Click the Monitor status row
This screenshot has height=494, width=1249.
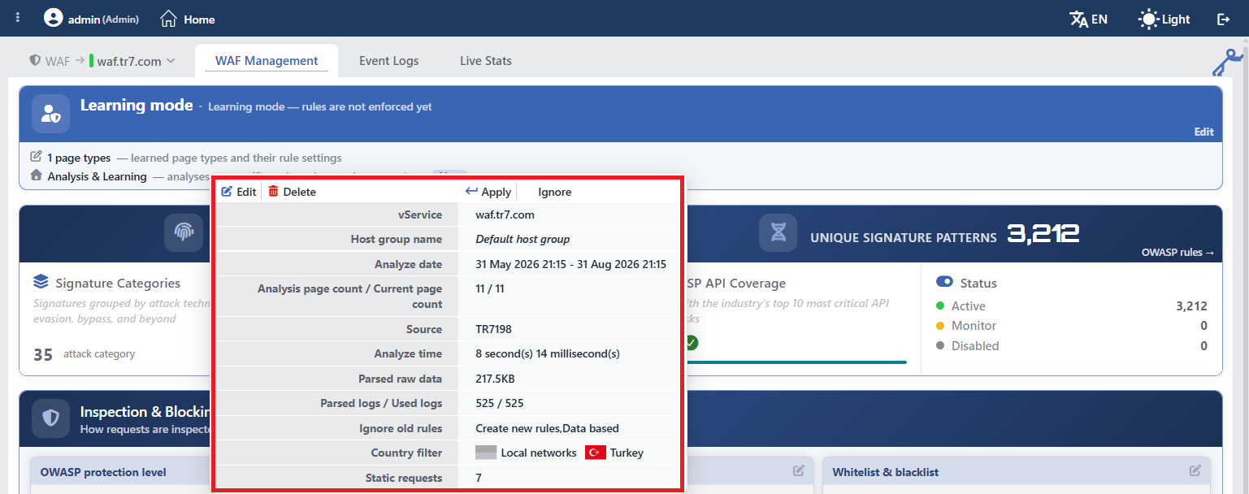click(1071, 326)
